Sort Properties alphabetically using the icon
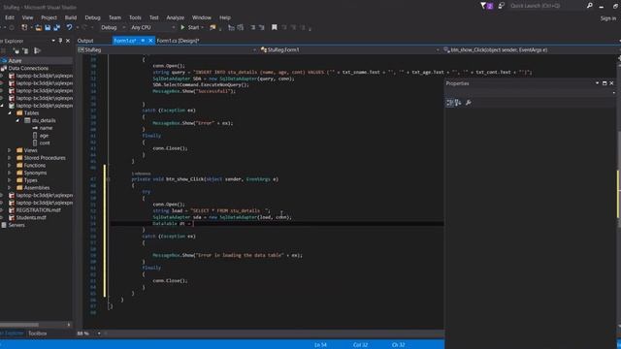621x349 pixels. click(x=458, y=103)
